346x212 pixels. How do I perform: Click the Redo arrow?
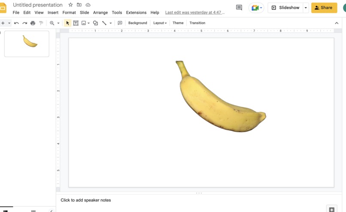pyautogui.click(x=24, y=23)
